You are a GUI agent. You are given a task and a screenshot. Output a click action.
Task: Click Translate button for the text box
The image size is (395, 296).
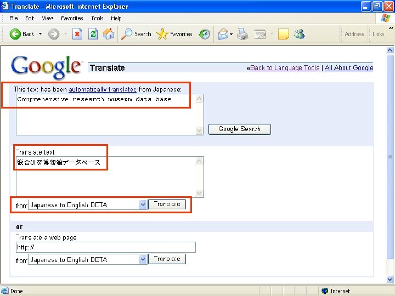(167, 204)
